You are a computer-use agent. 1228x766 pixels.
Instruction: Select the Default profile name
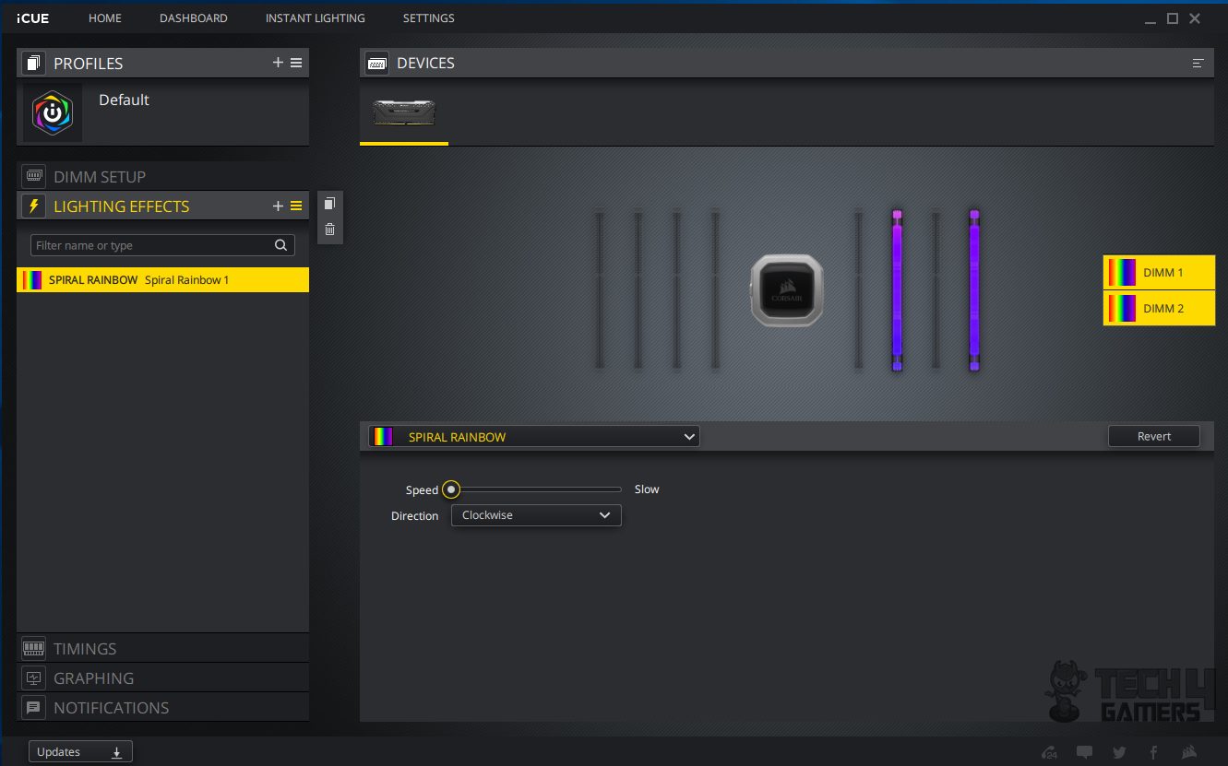coord(124,100)
